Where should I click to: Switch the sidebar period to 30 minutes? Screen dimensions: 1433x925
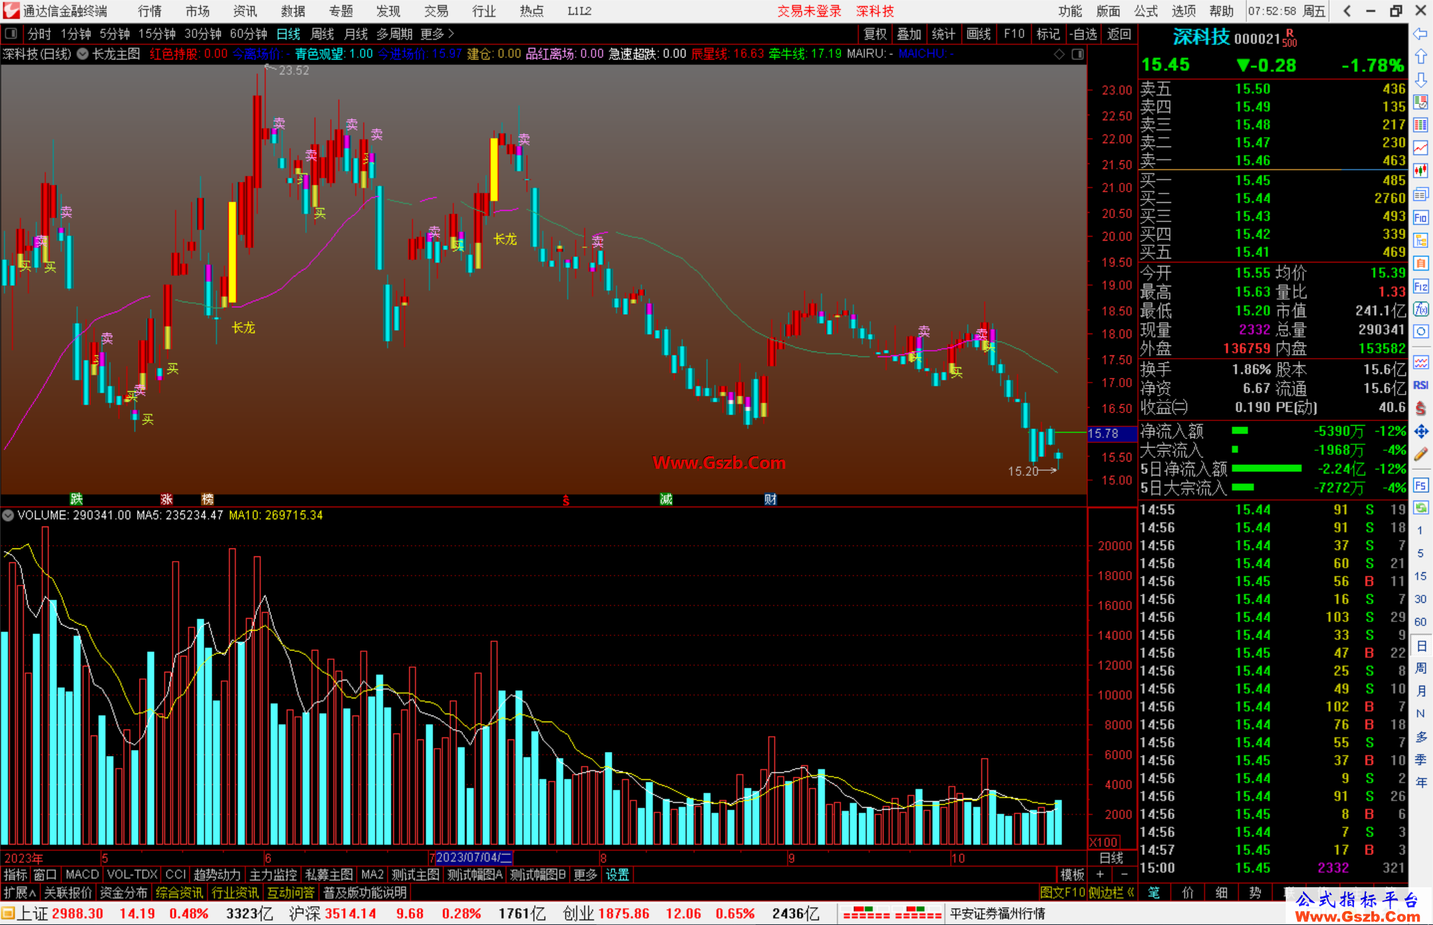click(1420, 599)
